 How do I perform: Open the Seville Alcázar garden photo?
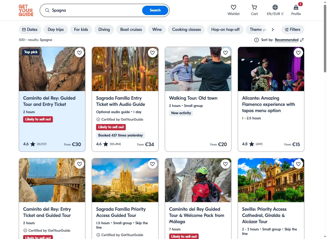271,180
